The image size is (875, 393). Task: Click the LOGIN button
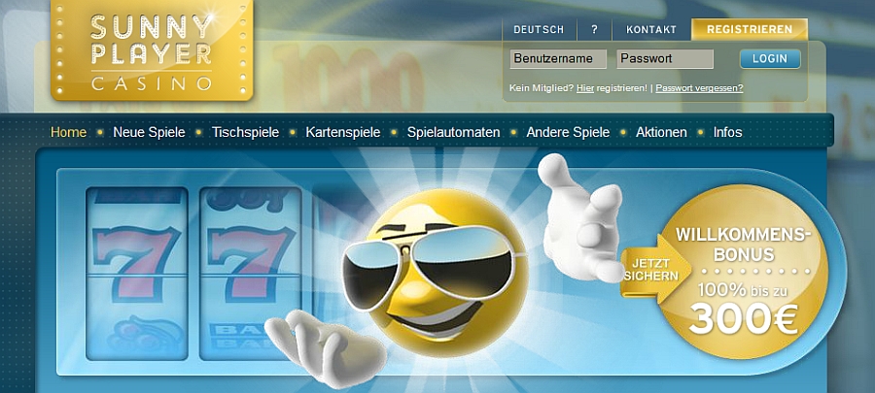click(x=770, y=58)
